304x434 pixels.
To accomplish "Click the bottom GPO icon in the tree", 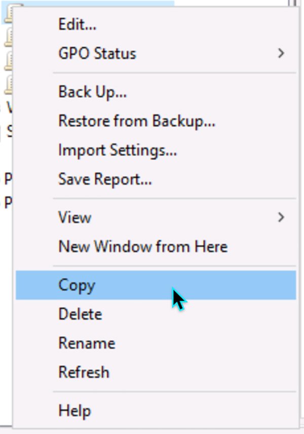I will click(8, 84).
